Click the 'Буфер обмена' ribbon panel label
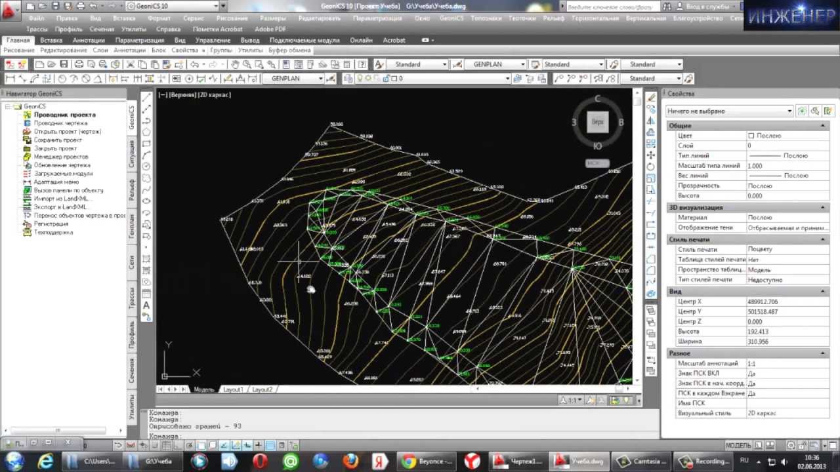 (x=289, y=50)
